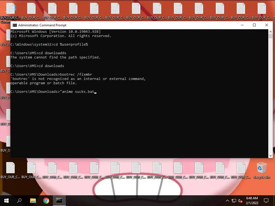Click line "Microsoft Windows [Version 10.0.19043.928]"
The height and width of the screenshot is (206, 275).
point(56,32)
